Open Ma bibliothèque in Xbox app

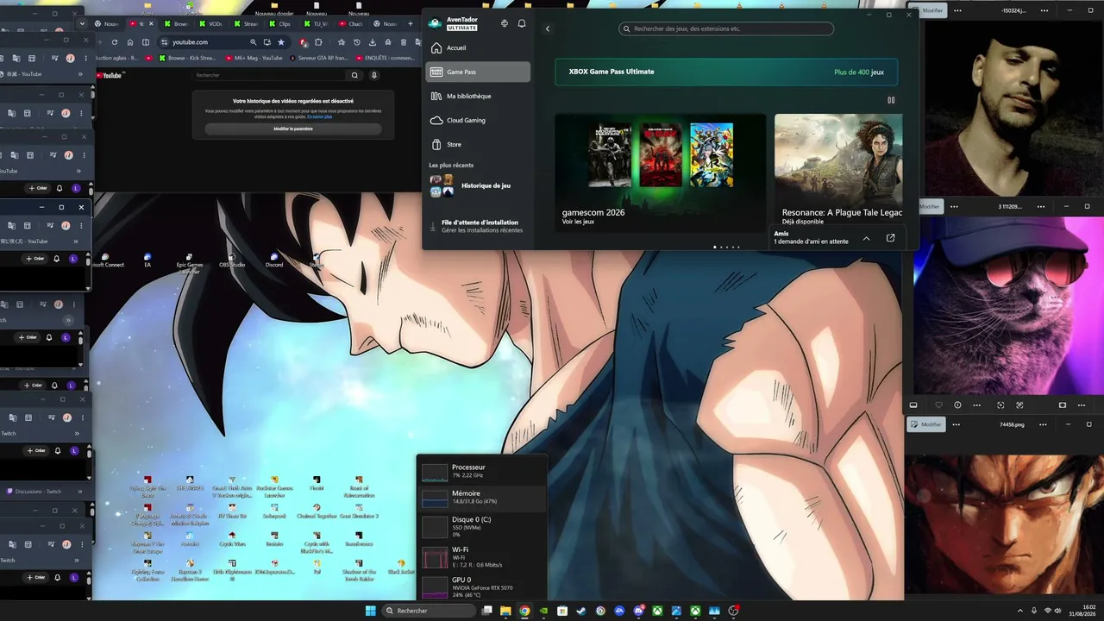click(x=478, y=97)
